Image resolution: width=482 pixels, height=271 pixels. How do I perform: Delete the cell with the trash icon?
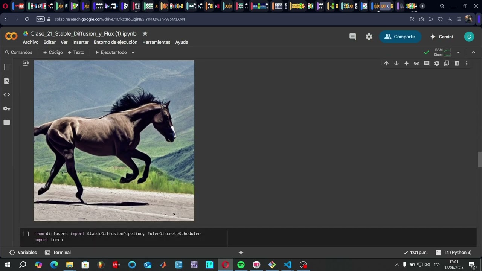(x=457, y=64)
